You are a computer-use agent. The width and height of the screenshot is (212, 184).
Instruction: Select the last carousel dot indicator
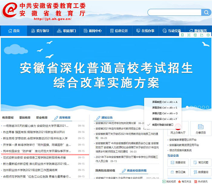(207, 107)
